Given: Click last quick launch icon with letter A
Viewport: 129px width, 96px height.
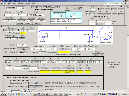Looking at the screenshot, I should click(x=25, y=94).
